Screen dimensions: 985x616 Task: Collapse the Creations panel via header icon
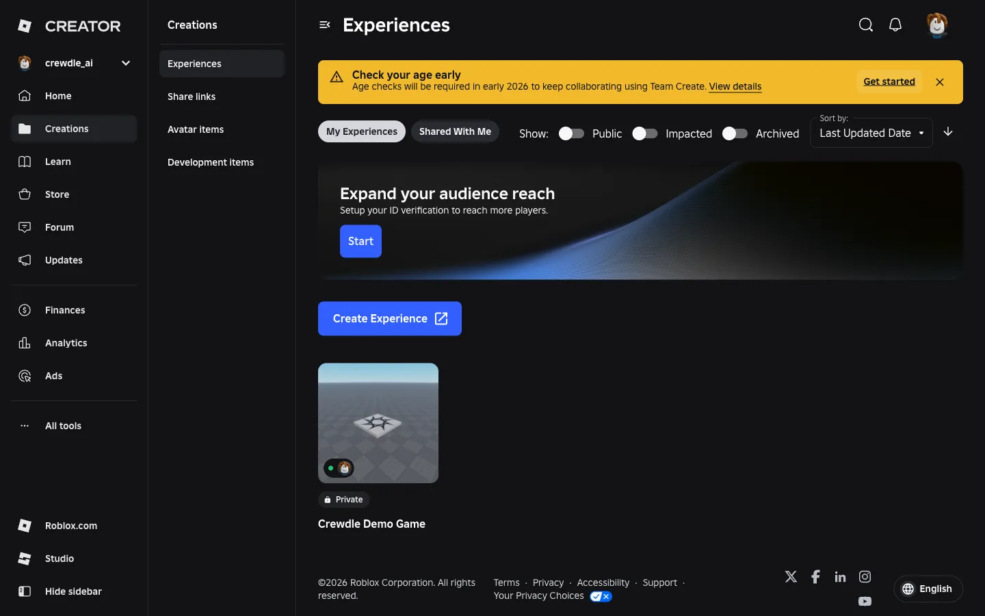pyautogui.click(x=325, y=25)
